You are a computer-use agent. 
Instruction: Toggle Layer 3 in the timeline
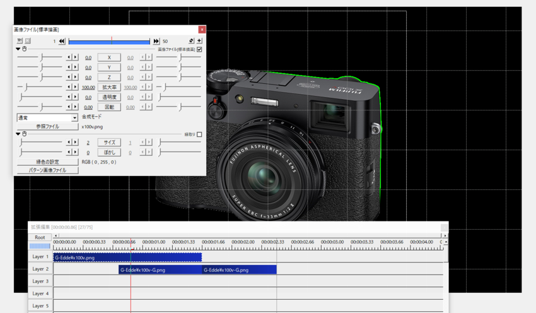40,281
